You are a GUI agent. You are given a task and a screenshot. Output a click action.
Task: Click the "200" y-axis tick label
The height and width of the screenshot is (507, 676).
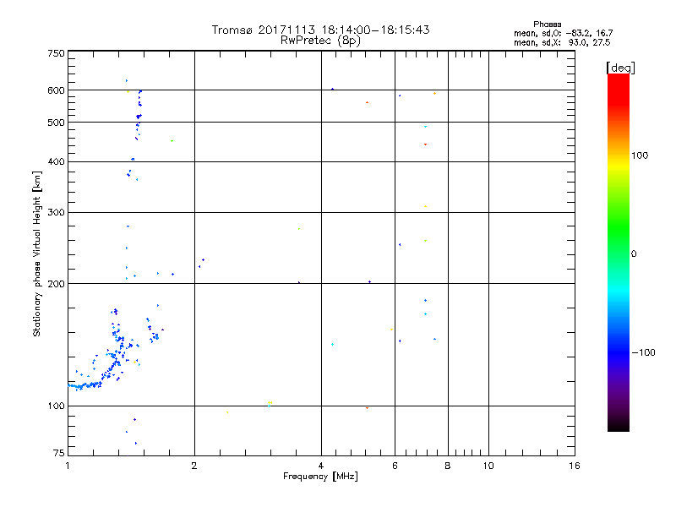click(56, 284)
